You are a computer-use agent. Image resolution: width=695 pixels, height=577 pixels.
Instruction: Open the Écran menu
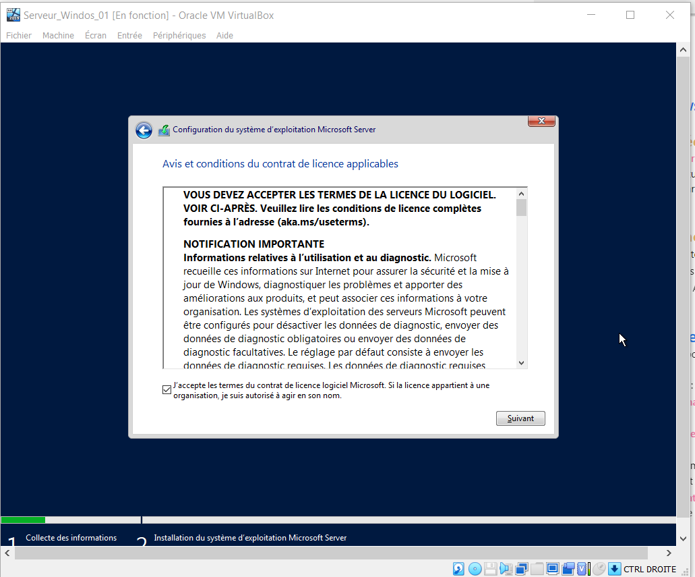[95, 35]
